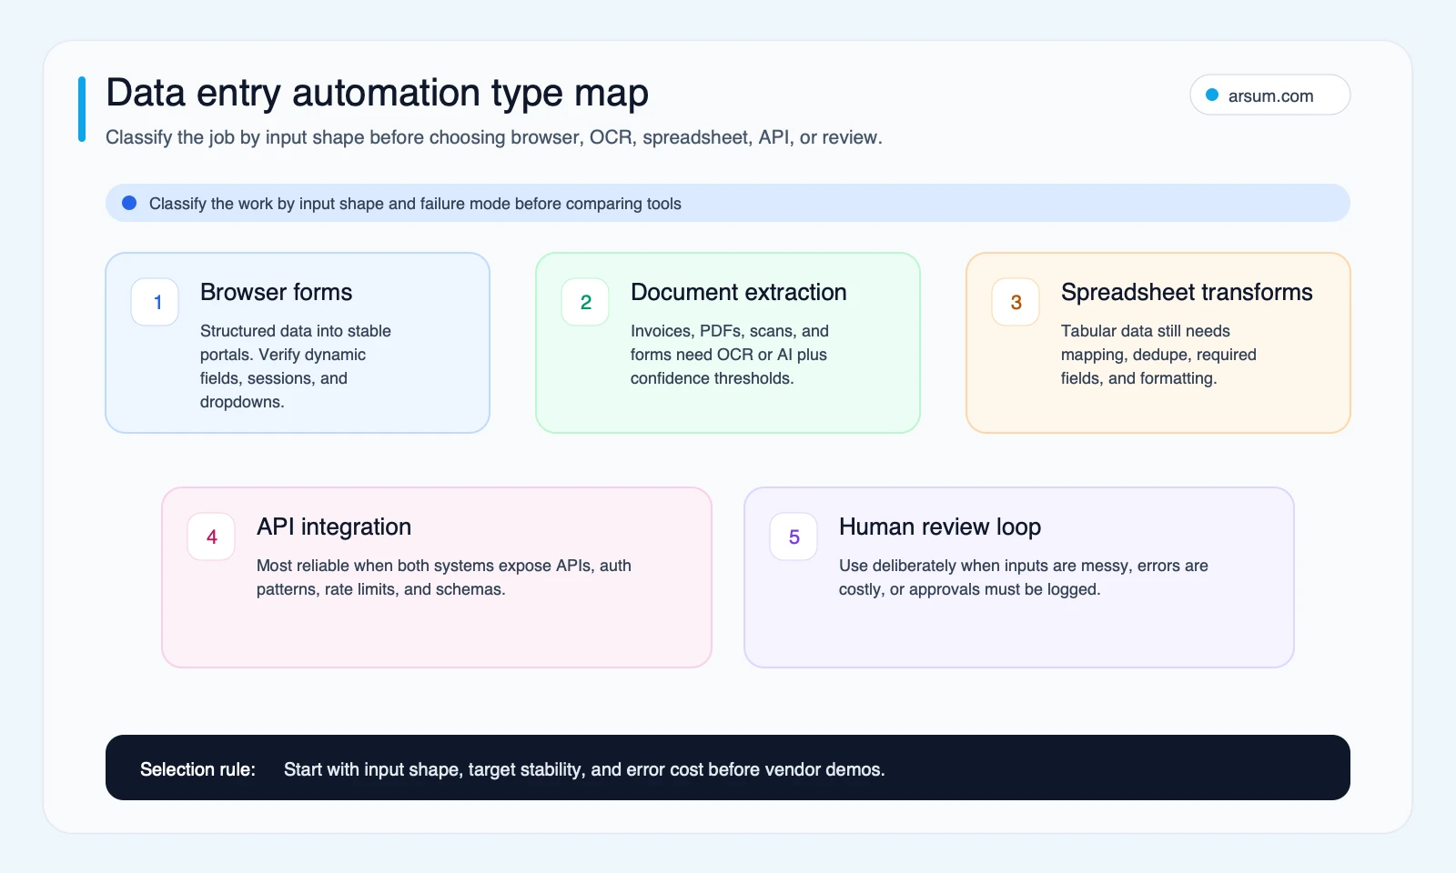Click the number 1 badge on Browser forms
The image size is (1456, 873).
point(155,302)
